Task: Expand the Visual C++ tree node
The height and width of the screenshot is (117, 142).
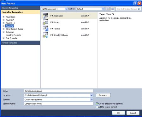Action: 3,23
